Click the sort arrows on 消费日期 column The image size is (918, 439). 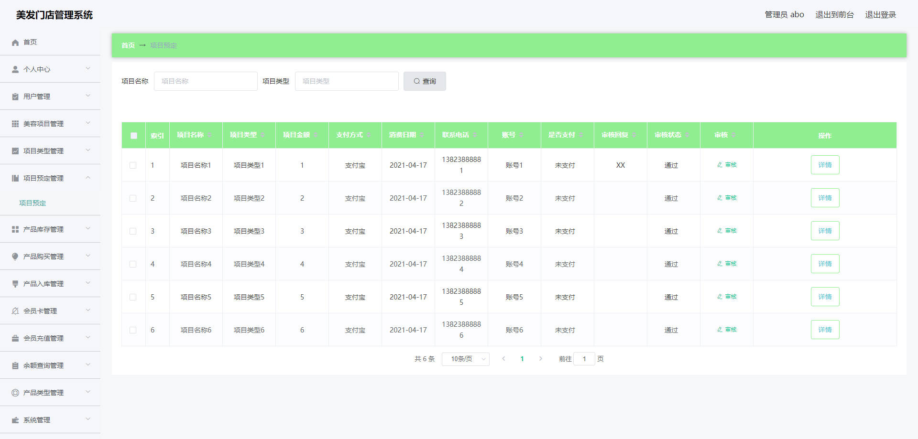click(x=422, y=135)
